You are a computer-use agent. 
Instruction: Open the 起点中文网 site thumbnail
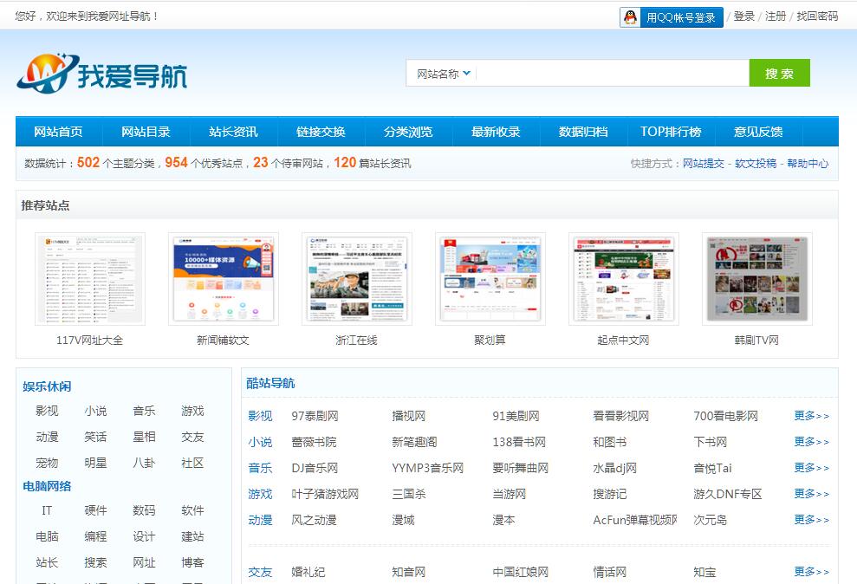click(x=624, y=279)
